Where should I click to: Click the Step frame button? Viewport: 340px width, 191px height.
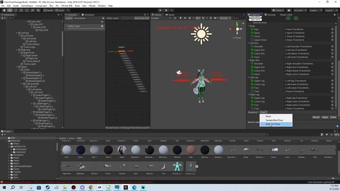coord(172,10)
